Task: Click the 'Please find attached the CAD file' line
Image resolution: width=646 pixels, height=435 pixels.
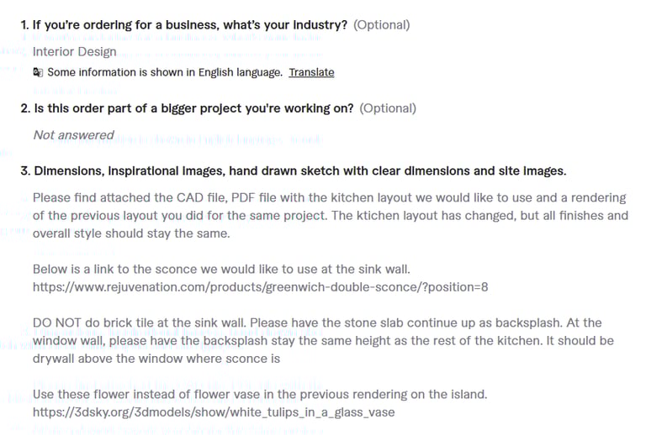Action: point(330,197)
